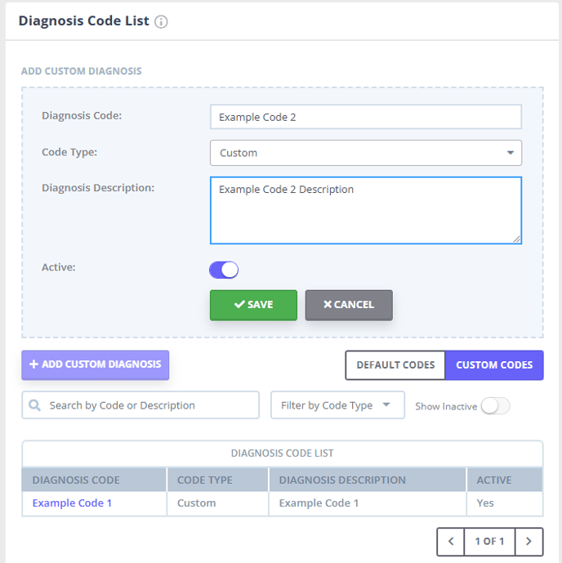Open the Example Code 1 link

tap(72, 503)
